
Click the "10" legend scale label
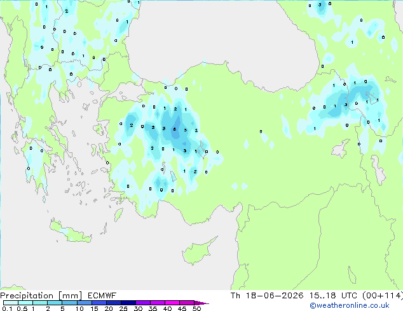[79, 308]
